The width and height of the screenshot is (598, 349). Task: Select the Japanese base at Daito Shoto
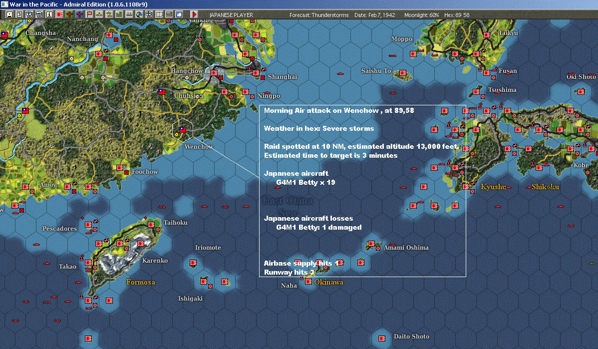(x=382, y=339)
